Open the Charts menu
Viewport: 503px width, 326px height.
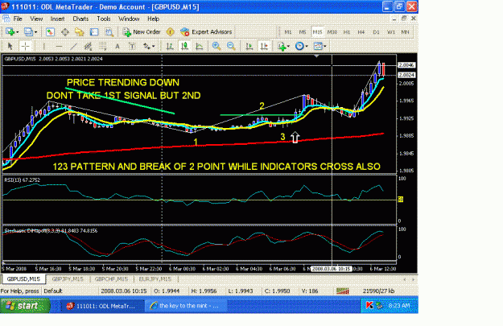80,19
